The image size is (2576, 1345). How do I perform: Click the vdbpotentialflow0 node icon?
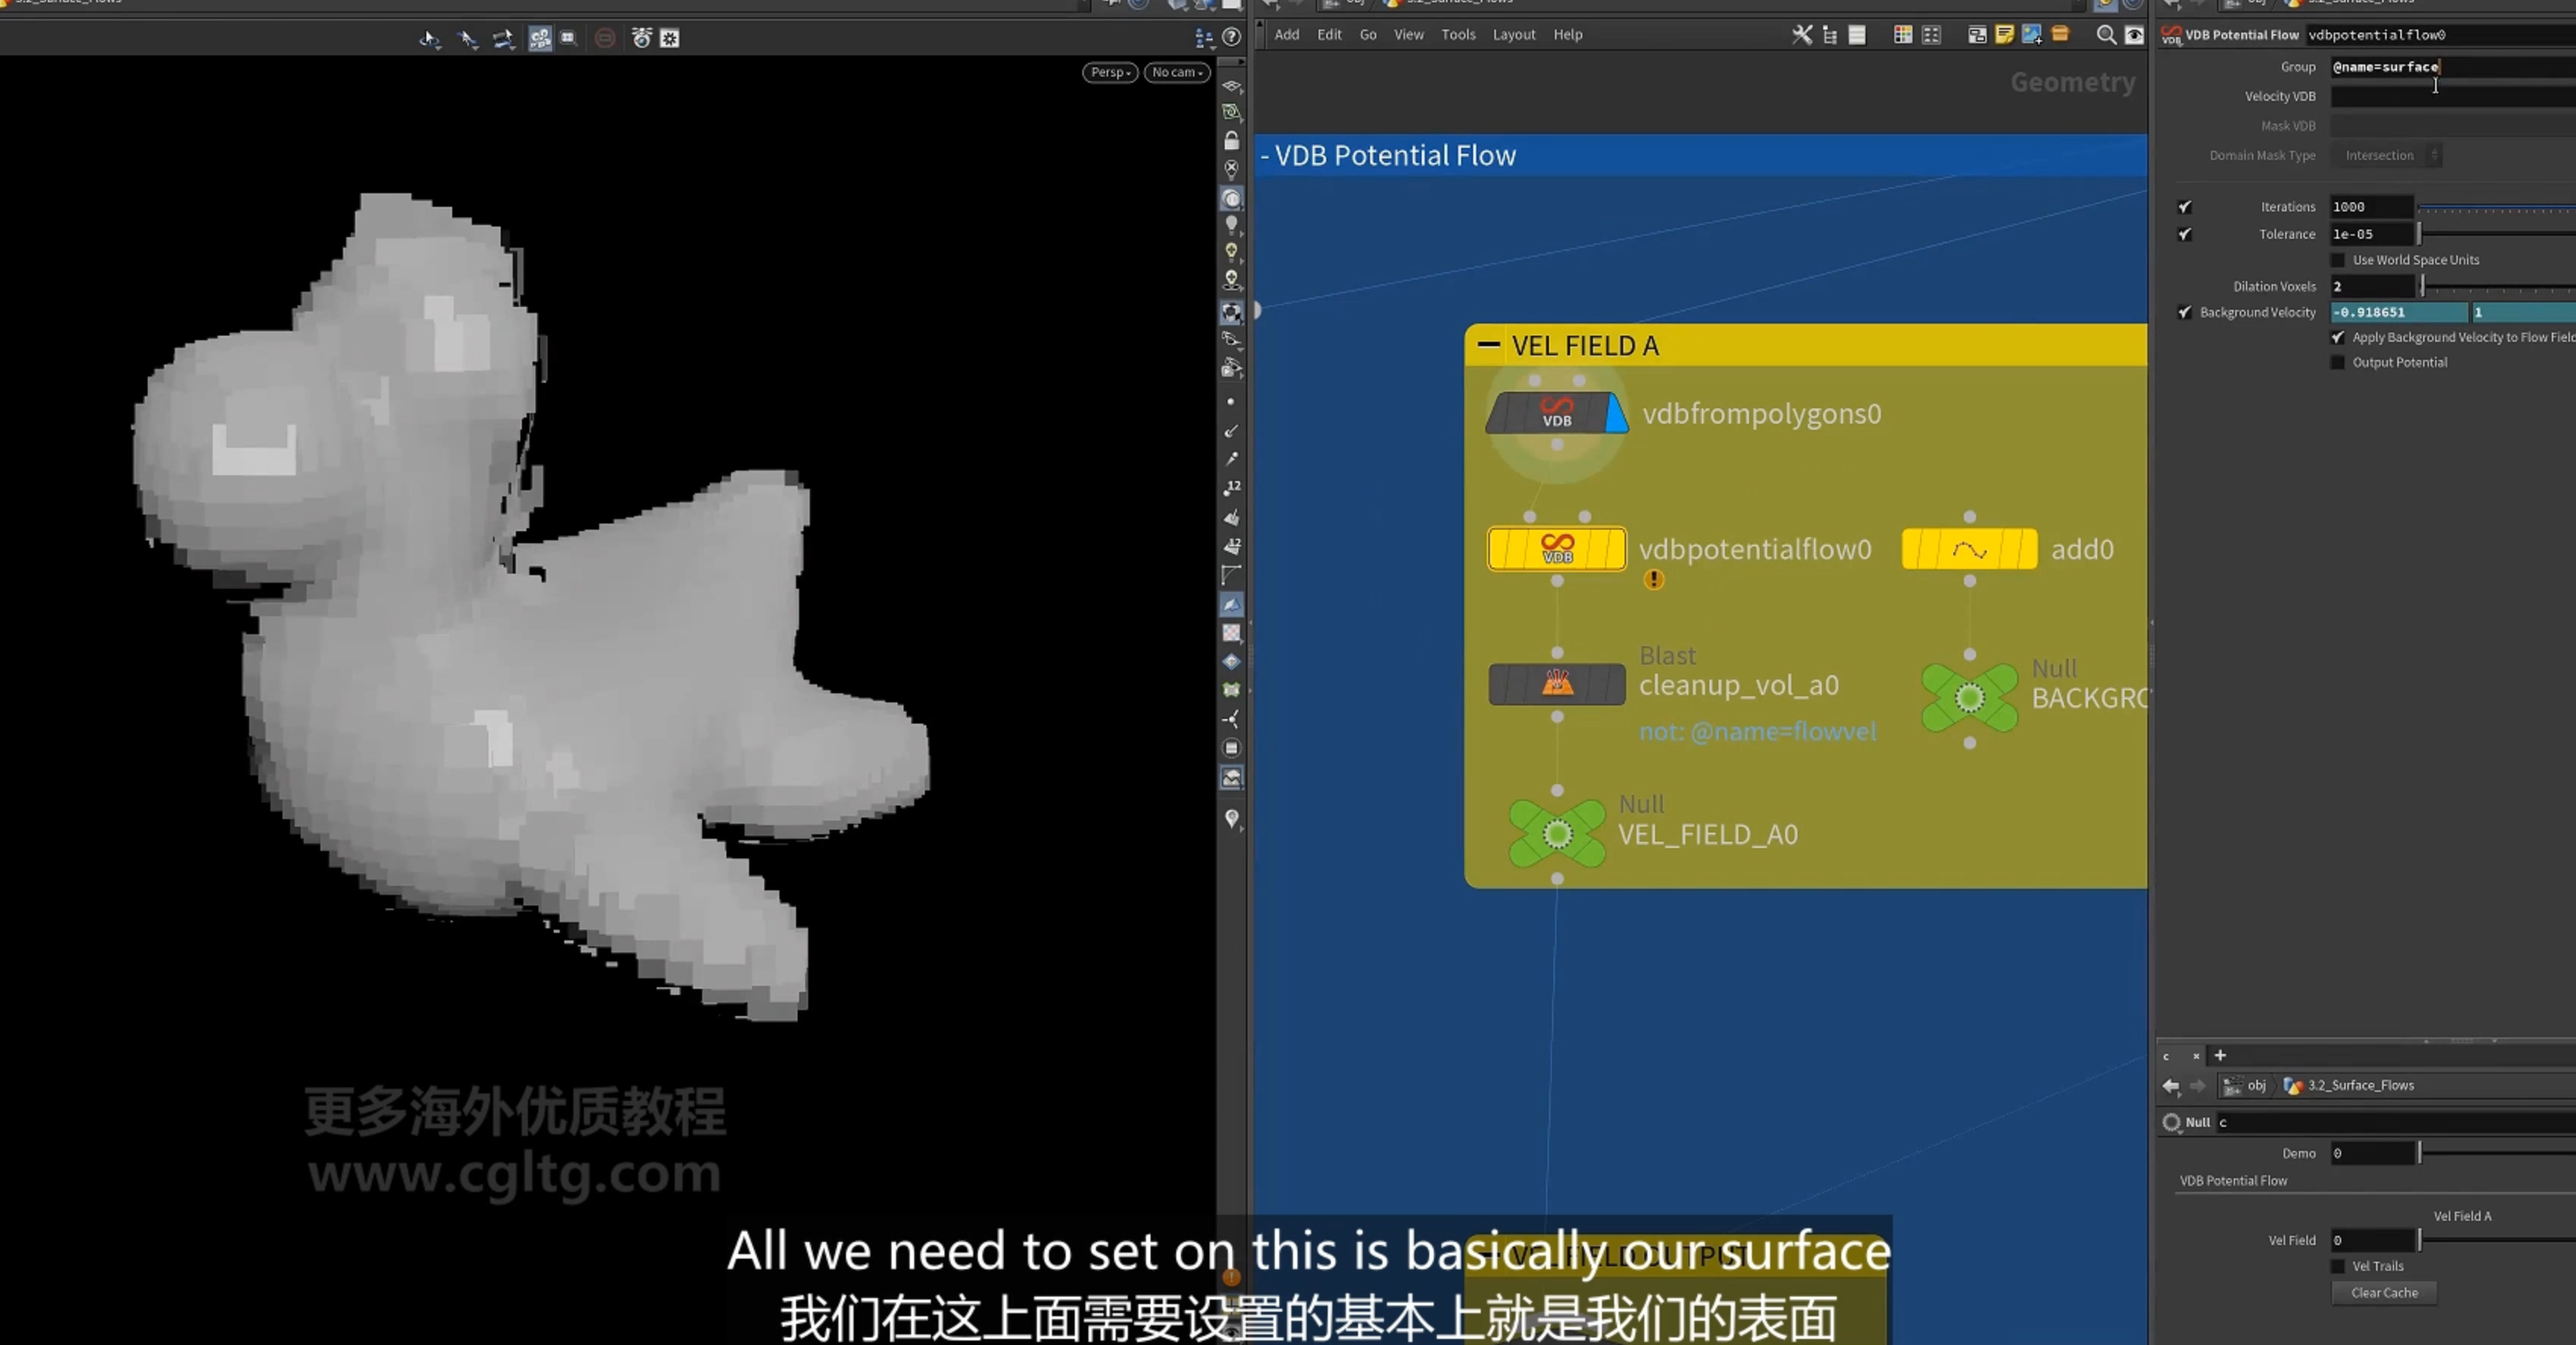(1556, 549)
